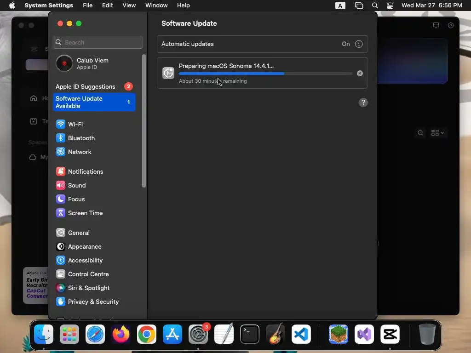Open the Edit menu
Viewport: 471px width, 353px height.
pyautogui.click(x=107, y=6)
